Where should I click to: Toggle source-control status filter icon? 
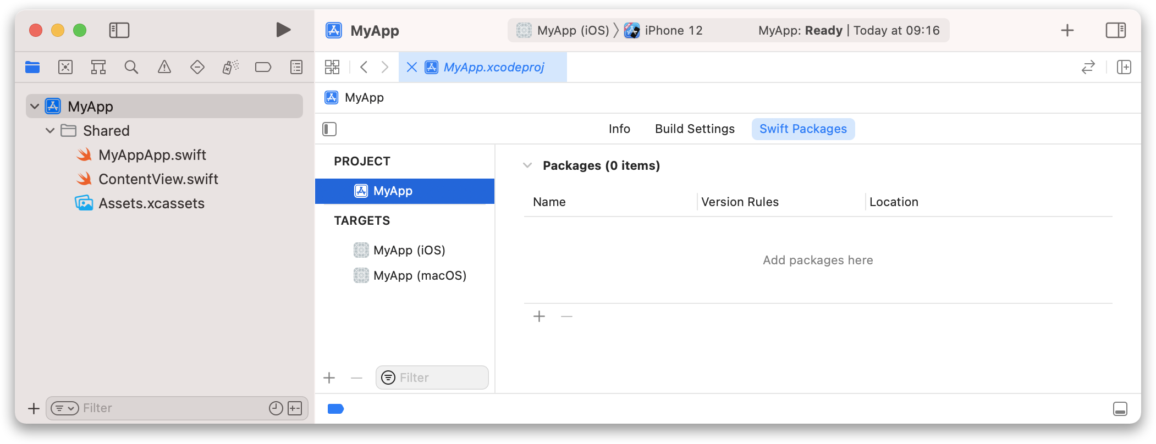coord(295,408)
